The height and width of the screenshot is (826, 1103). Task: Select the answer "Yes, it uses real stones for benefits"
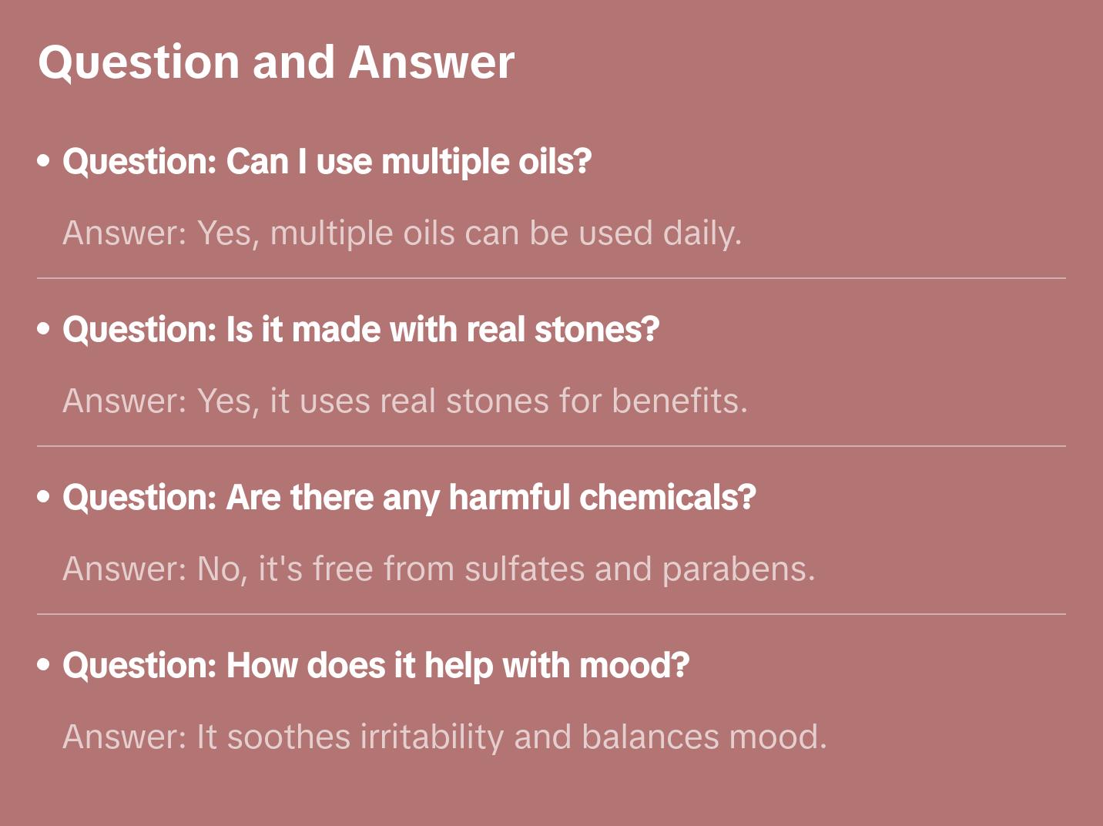tap(404, 401)
